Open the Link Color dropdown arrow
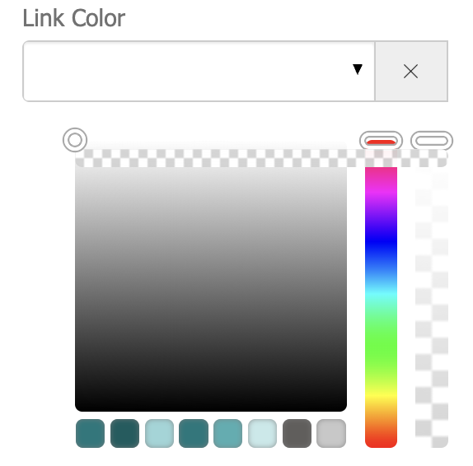 [x=358, y=69]
